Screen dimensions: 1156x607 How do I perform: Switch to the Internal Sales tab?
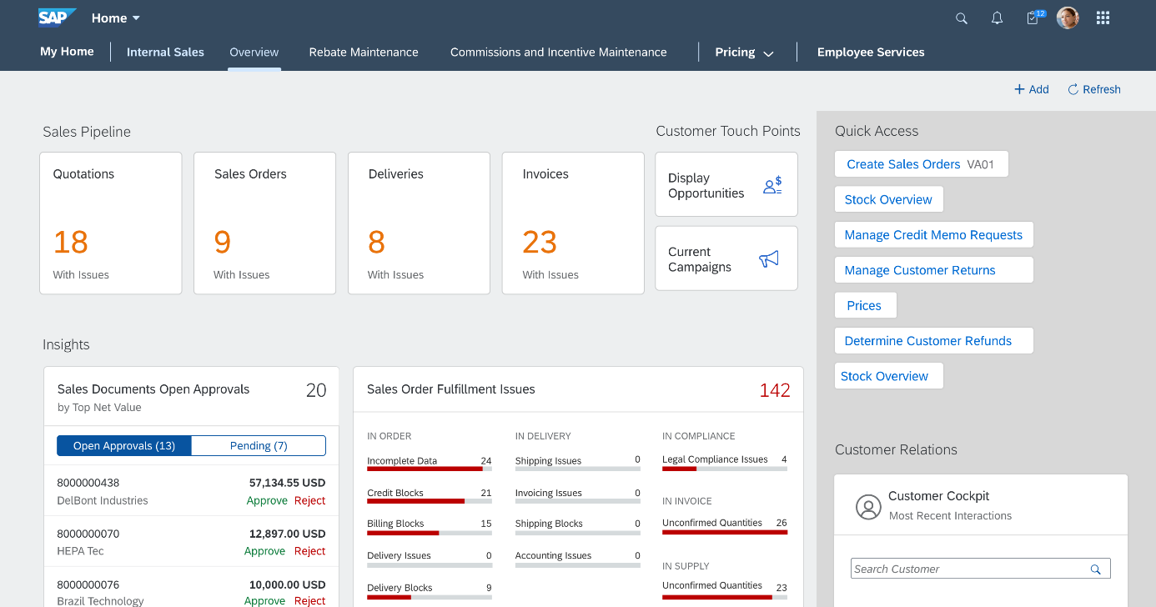coord(165,52)
